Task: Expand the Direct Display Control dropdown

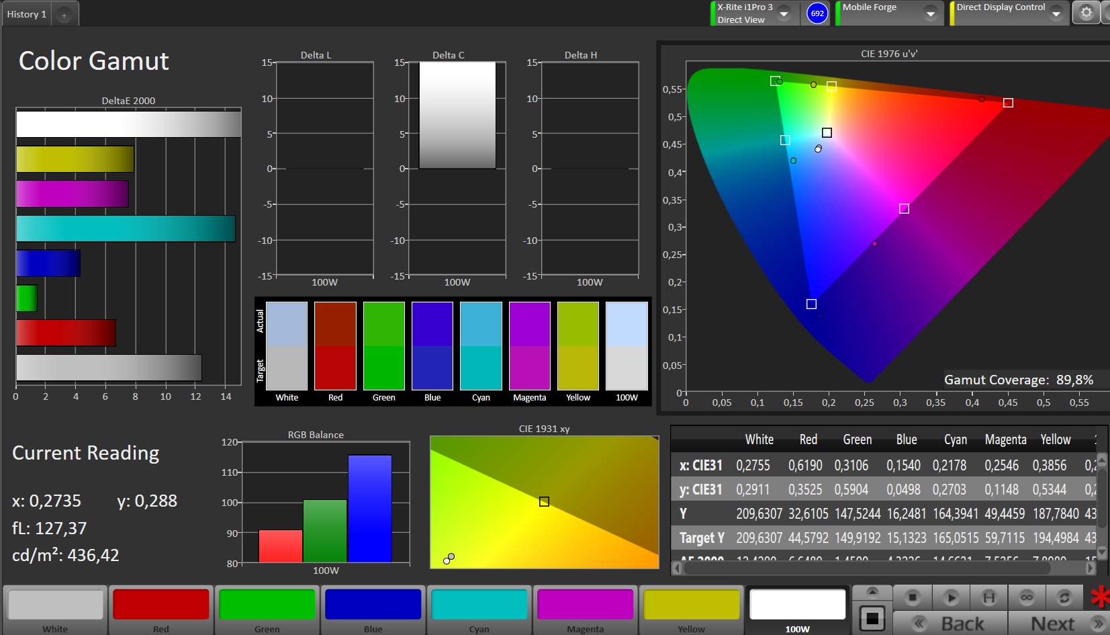Action: point(1056,13)
